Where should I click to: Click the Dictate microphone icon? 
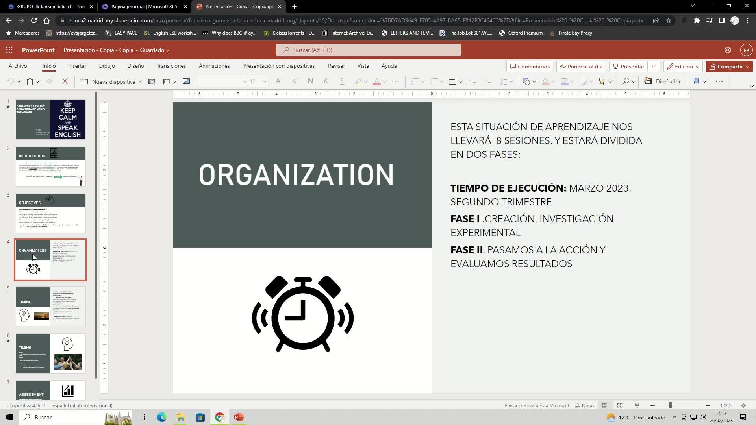[696, 81]
